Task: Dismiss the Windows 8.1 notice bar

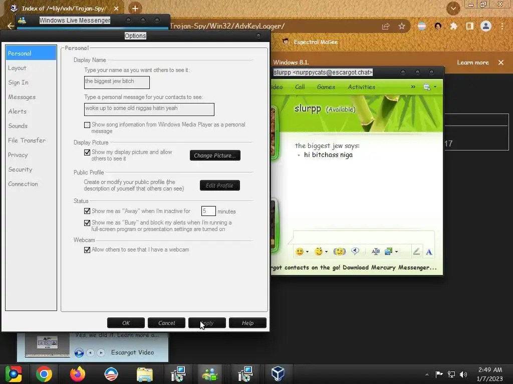Action: coord(501,62)
